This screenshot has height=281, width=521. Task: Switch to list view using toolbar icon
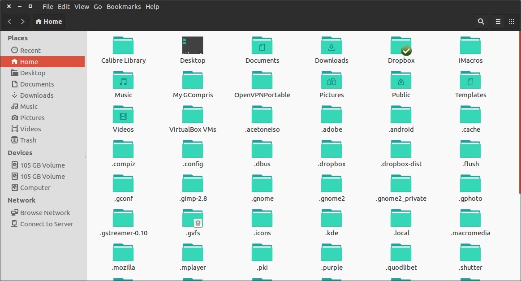click(x=498, y=21)
